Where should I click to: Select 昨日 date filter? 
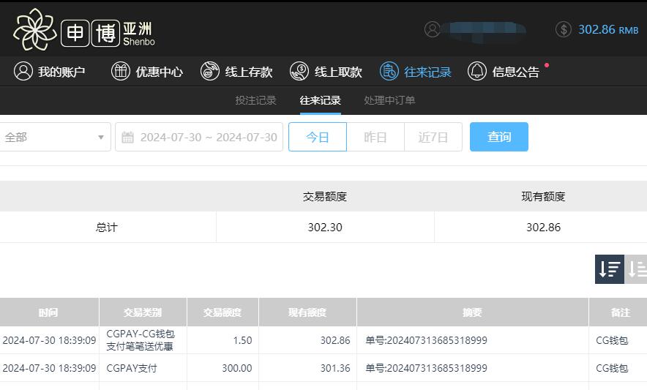(x=375, y=137)
